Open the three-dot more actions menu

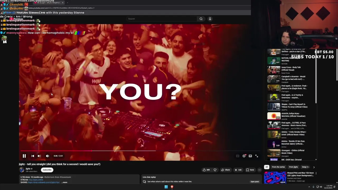point(260,170)
